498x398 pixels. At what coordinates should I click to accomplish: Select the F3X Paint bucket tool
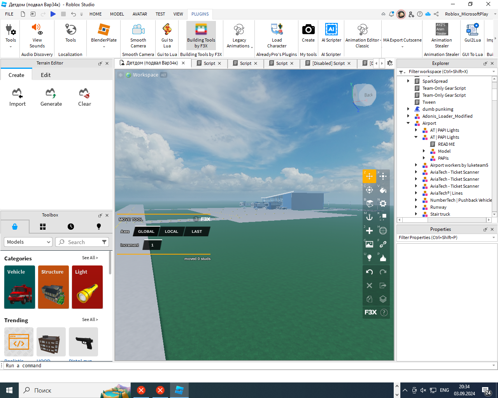pyautogui.click(x=383, y=190)
